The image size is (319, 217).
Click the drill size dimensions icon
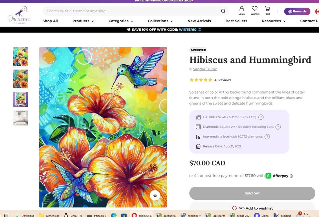pos(198,117)
